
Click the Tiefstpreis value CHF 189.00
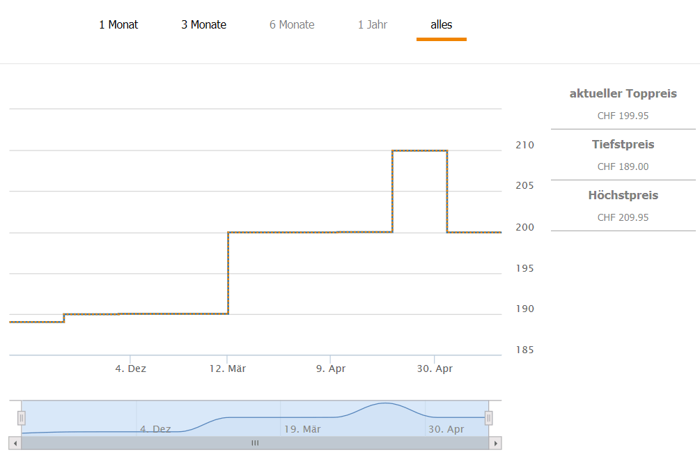click(623, 166)
